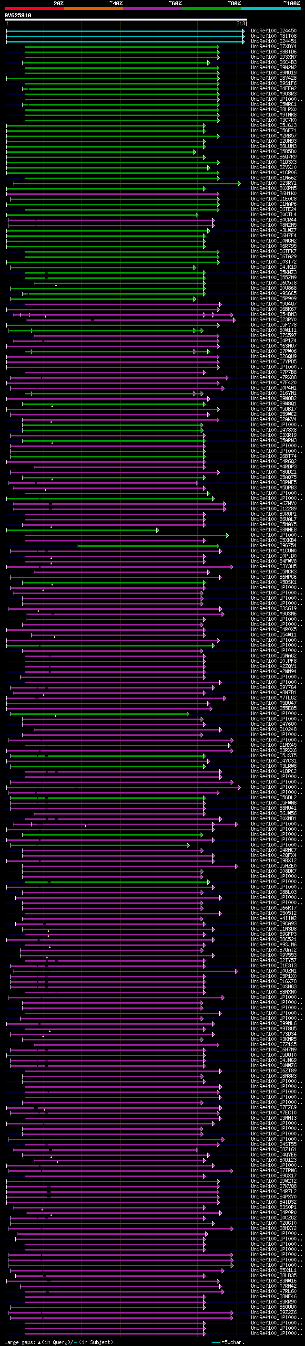The image size is (305, 1346).
Task: Open hit UniRef100_Q93XM7
Action: [274, 57]
